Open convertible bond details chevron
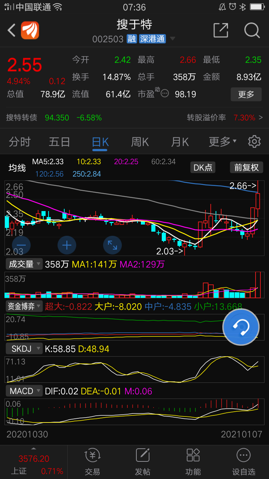Screen dimensions: 269x479 click(261, 118)
